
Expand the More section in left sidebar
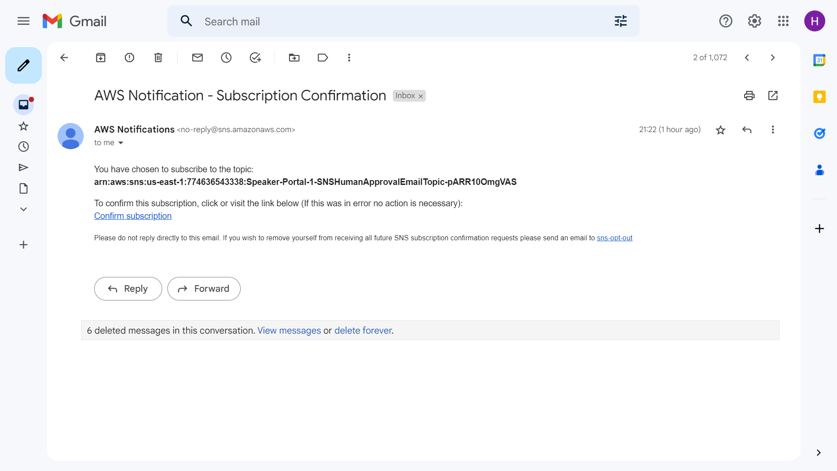pyautogui.click(x=24, y=209)
